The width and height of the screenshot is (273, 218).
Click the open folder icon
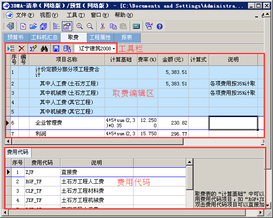point(33,27)
